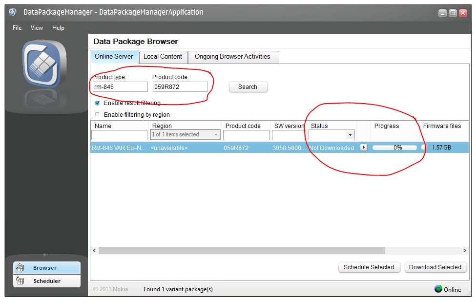Image resolution: width=476 pixels, height=302 pixels.
Task: Click the 0% download progress bar
Action: (394, 148)
